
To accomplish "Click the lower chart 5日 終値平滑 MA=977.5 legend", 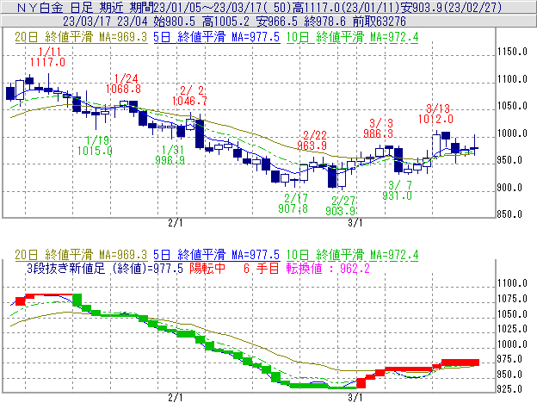I will point(217,255).
